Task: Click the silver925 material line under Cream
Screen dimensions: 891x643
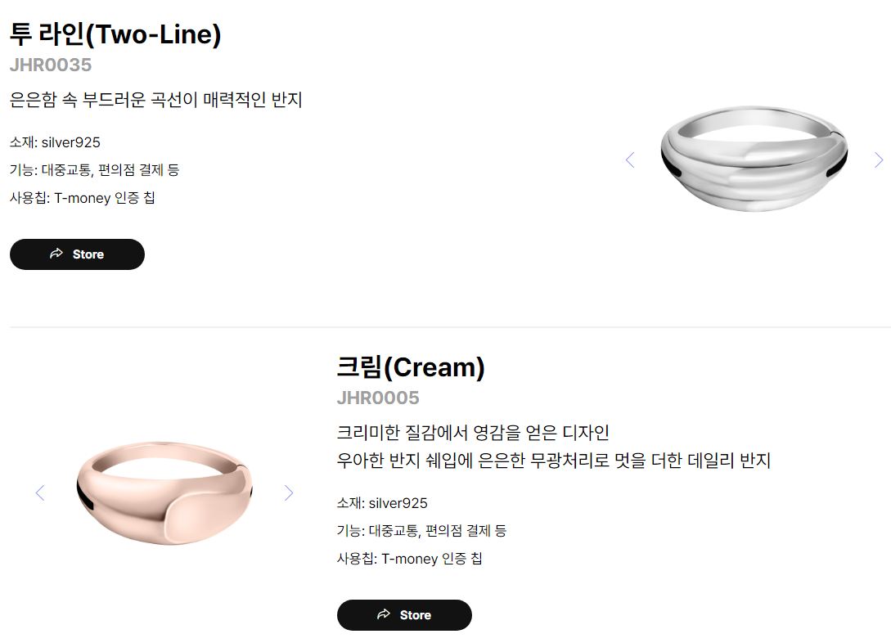Action: (x=382, y=502)
